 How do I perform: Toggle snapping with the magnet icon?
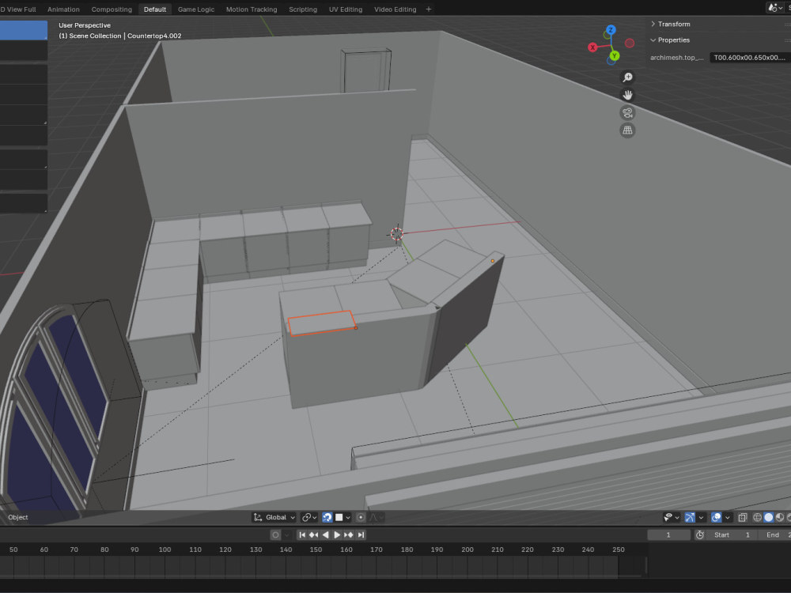click(x=327, y=517)
